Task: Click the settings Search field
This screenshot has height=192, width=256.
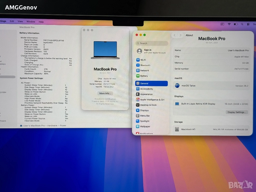Action: tap(152, 43)
